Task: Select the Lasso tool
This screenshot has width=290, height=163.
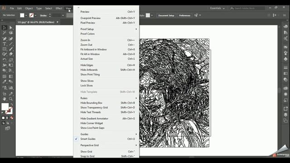Action: 11,33
